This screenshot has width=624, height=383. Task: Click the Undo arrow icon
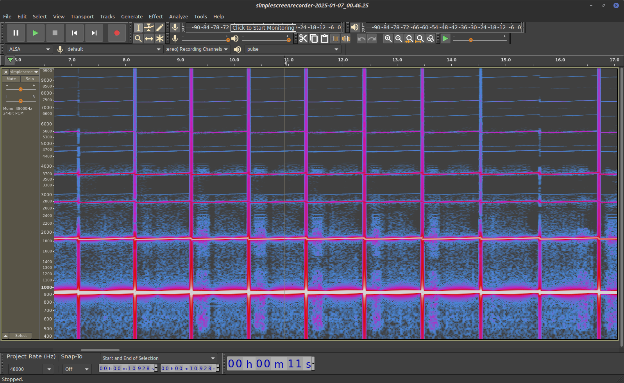(x=361, y=38)
